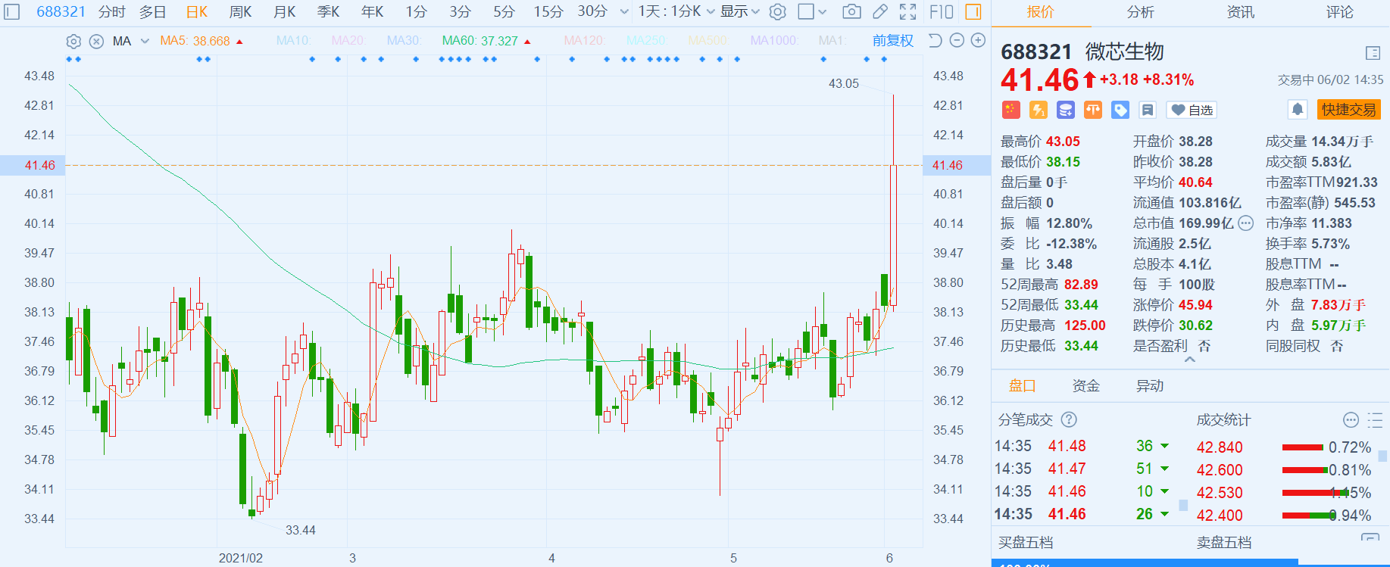Set a price alert with bell icon
This screenshot has height=567, width=1390.
coord(1298,110)
